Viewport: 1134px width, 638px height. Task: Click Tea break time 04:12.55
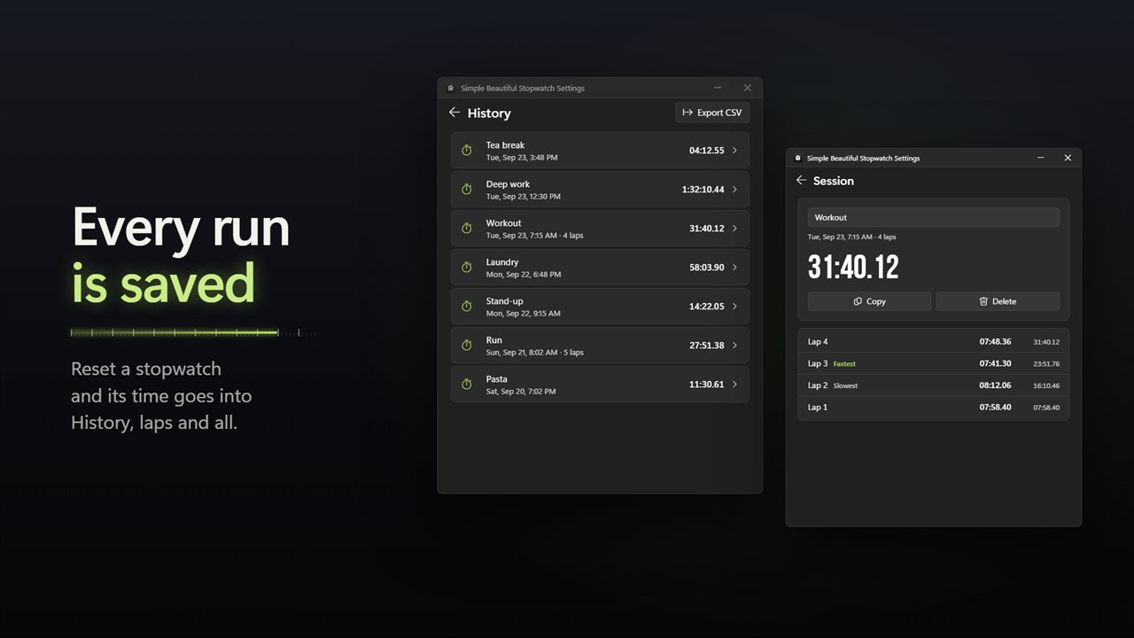pos(707,151)
